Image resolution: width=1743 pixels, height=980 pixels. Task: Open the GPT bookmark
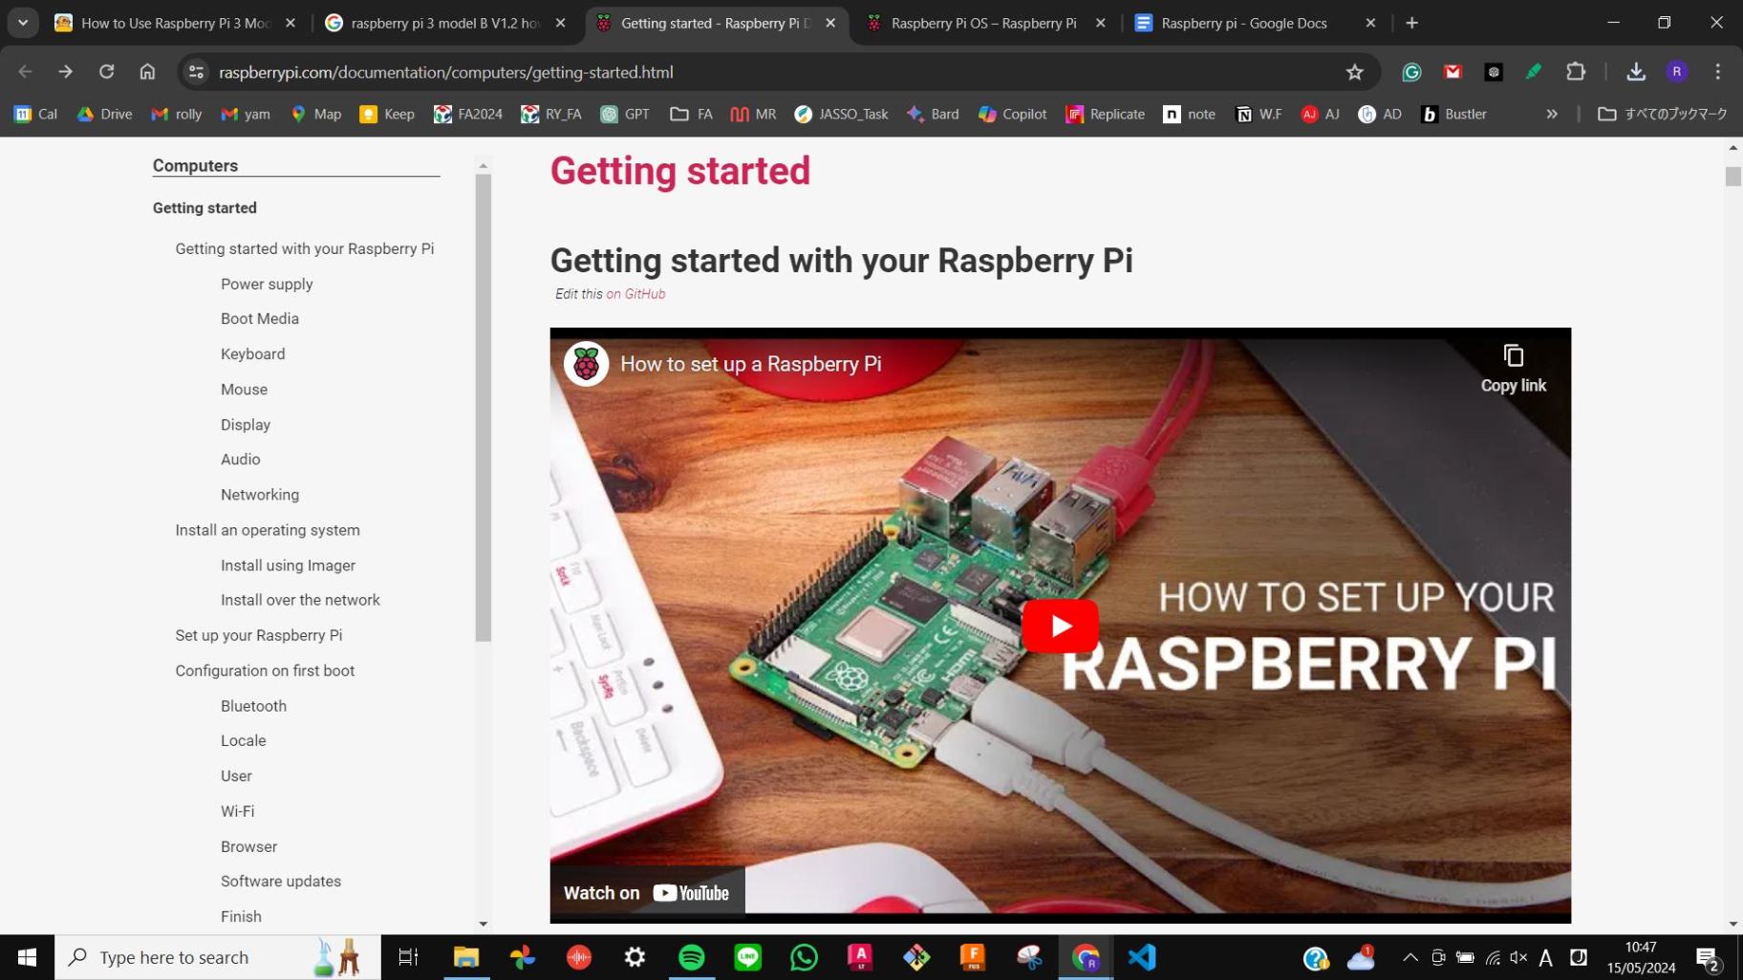pos(625,114)
